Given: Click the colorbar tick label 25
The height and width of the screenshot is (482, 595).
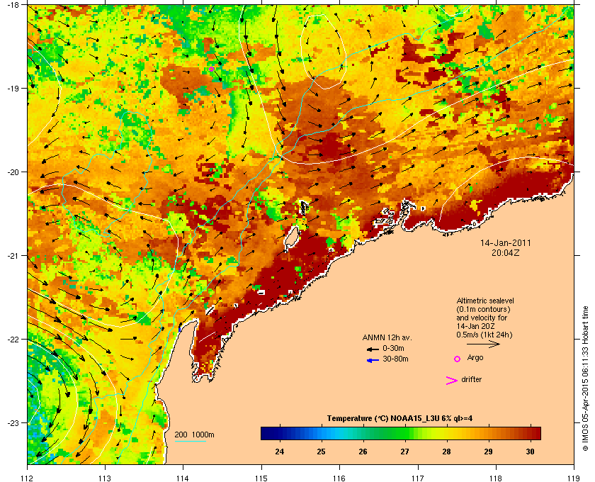Looking at the screenshot, I should tap(322, 452).
